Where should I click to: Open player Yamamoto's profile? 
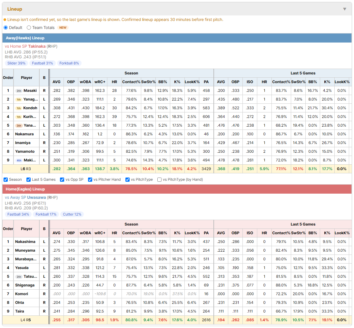point(25,151)
